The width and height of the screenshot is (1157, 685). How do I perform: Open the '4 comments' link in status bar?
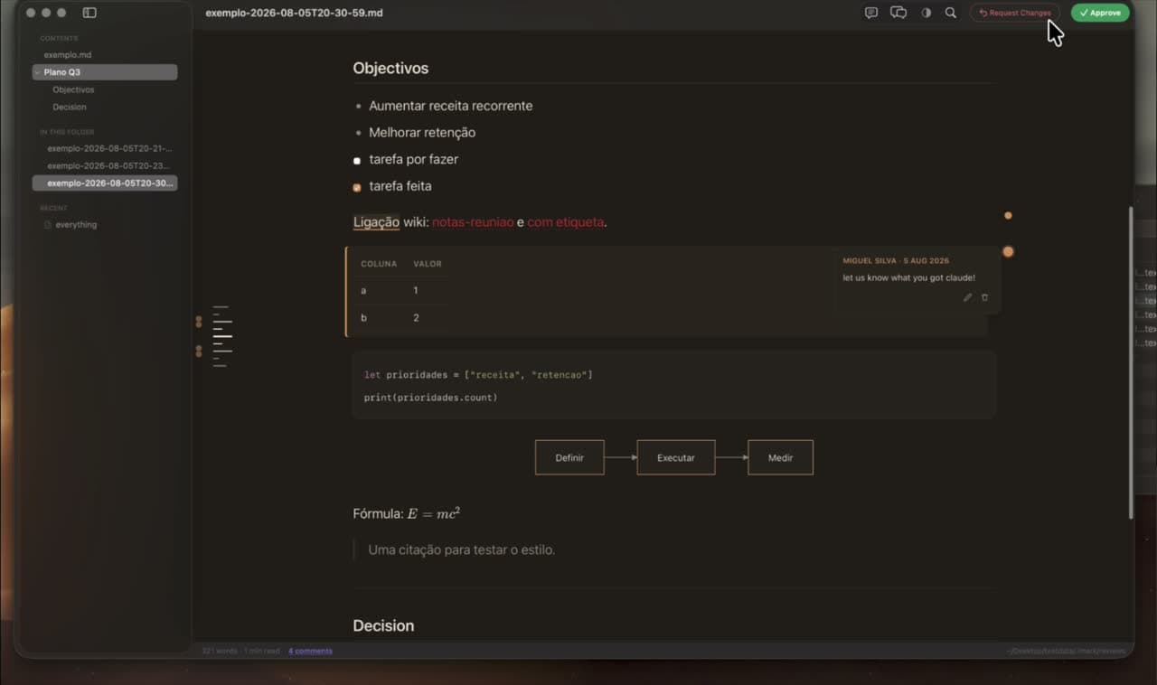tap(310, 651)
